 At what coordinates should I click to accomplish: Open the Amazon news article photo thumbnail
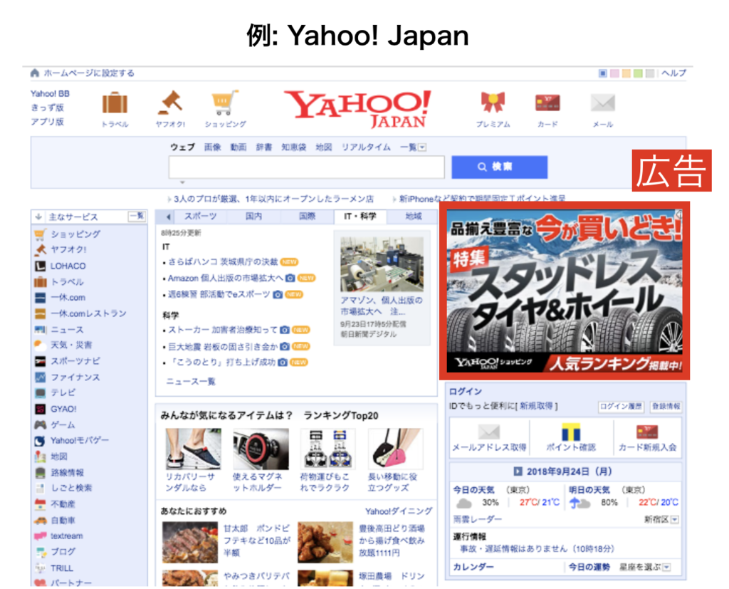click(382, 264)
